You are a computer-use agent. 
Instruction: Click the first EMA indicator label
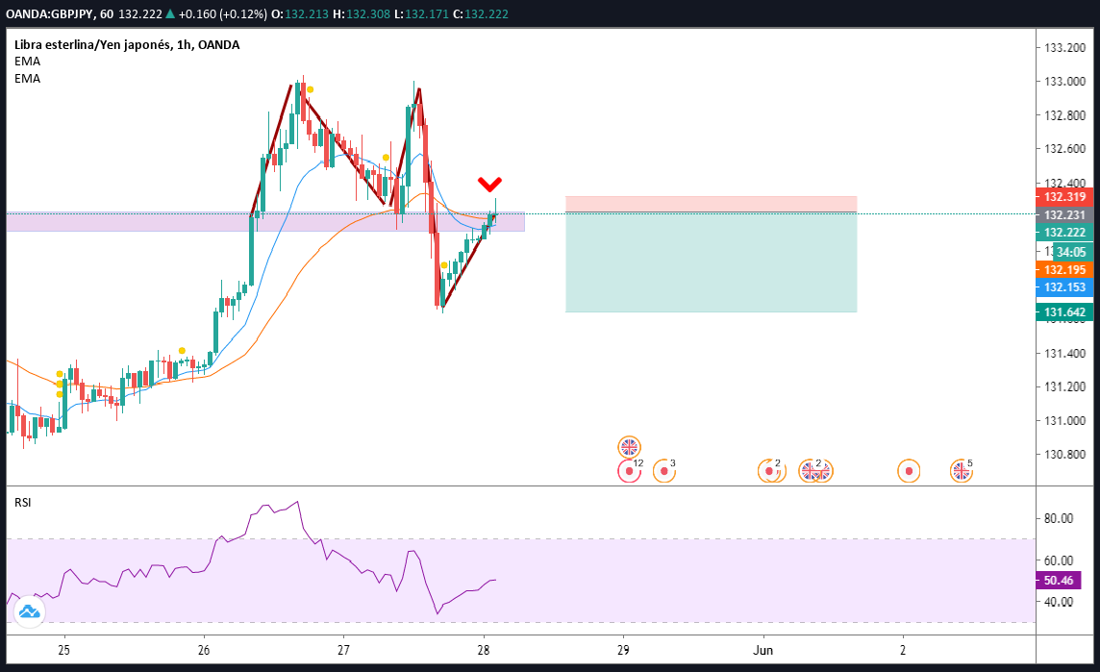pos(27,62)
